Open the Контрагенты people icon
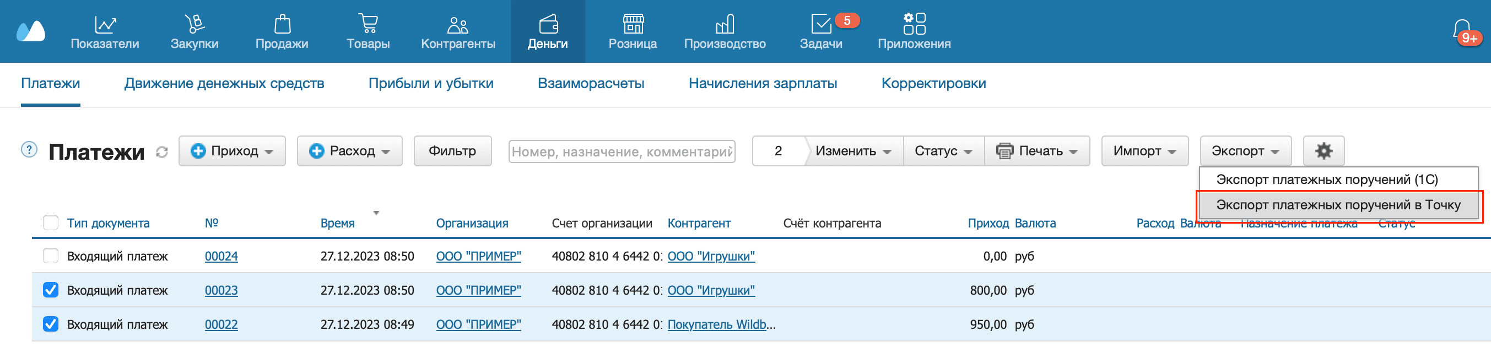 tap(457, 24)
